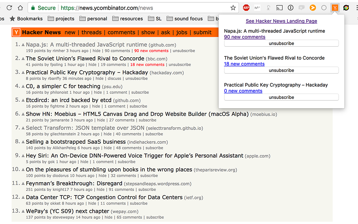Click the '(ietf.org)' domain link
This screenshot has height=224, width=358.
(x=194, y=198)
